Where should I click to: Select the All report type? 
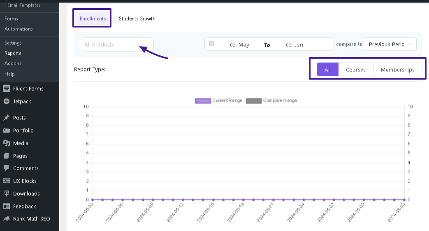pos(327,70)
